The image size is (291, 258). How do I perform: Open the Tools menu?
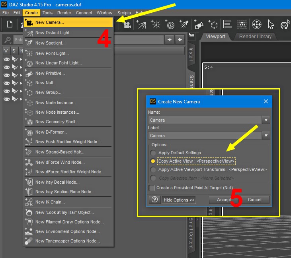click(47, 13)
